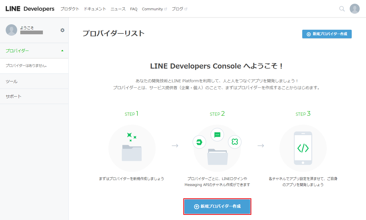Open the ブログ link

[x=178, y=9]
